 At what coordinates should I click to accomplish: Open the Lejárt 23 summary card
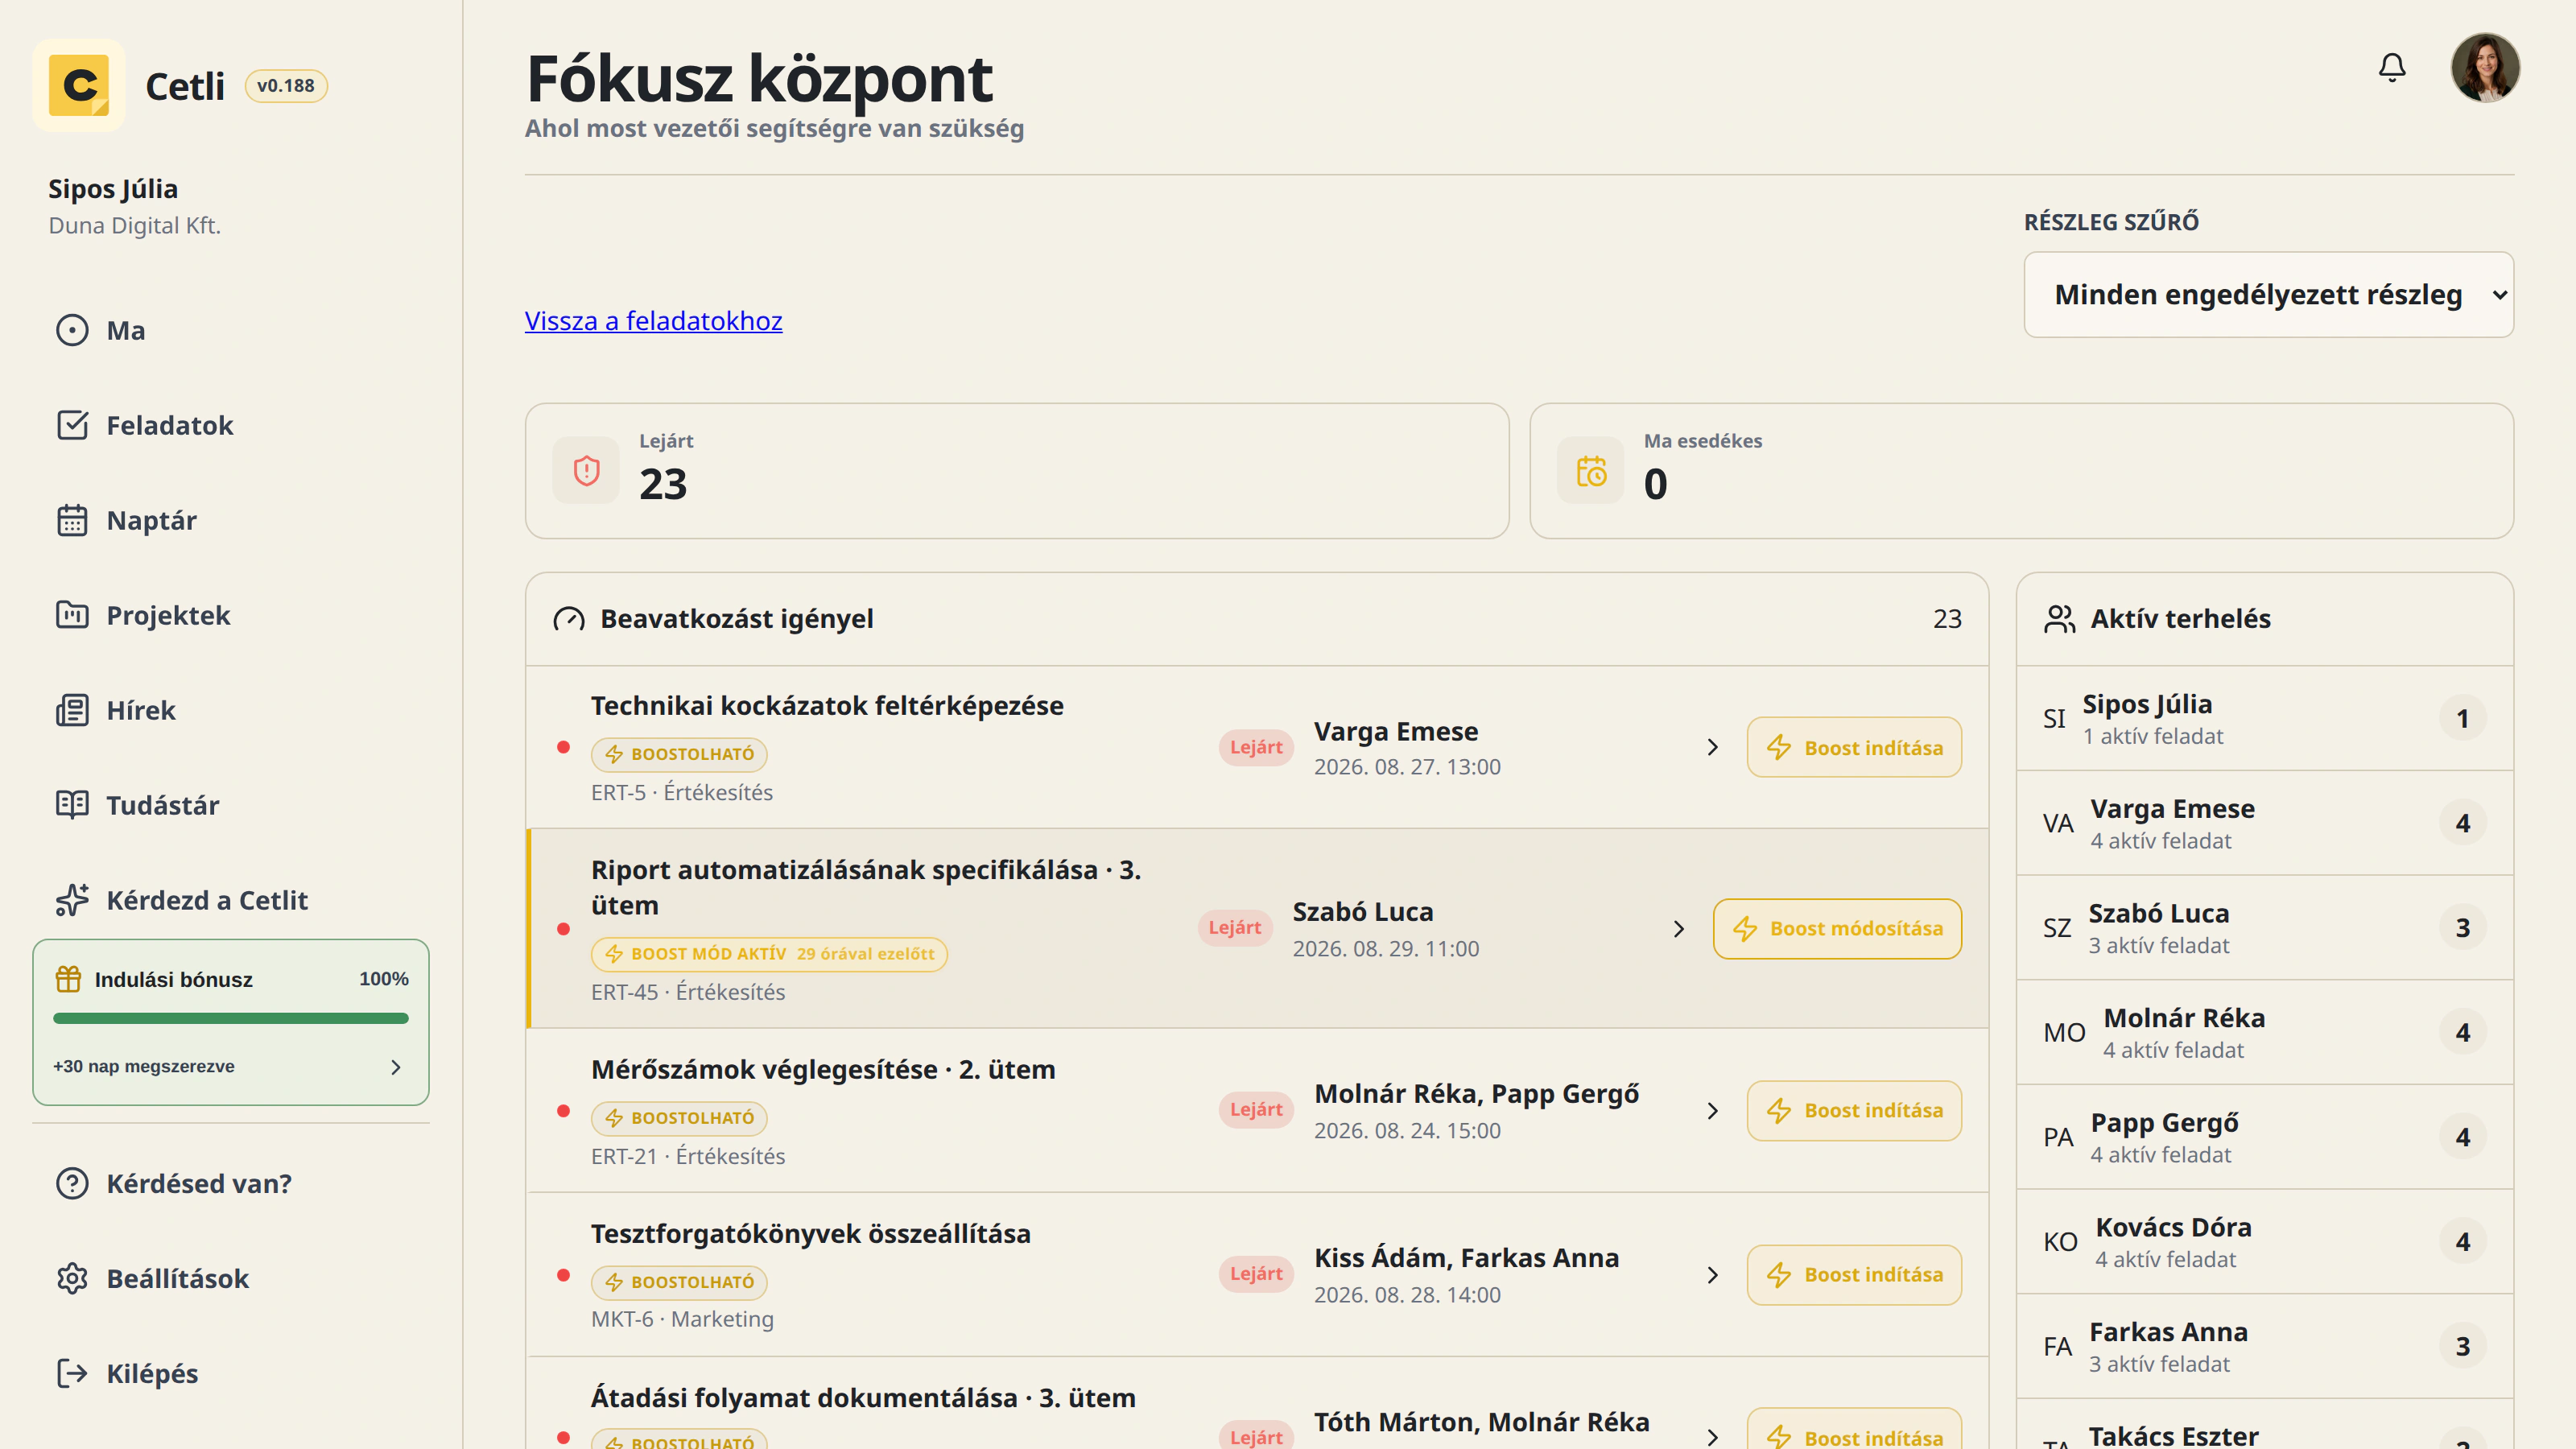(x=1017, y=471)
